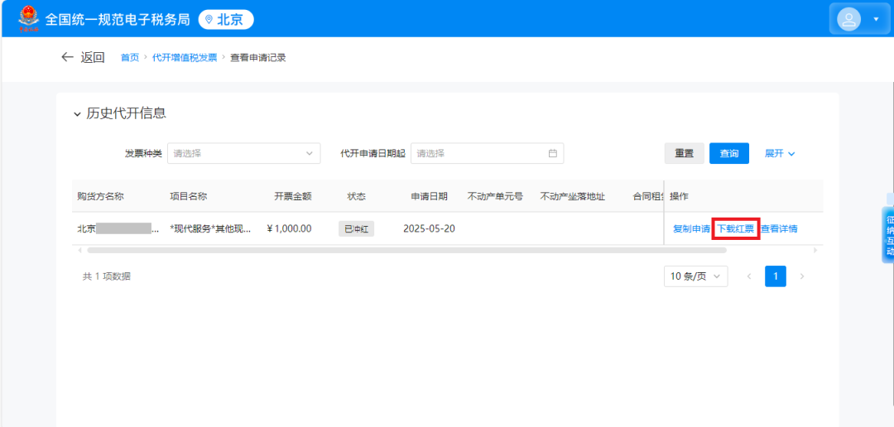Screen dimensions: 894x427
Task: Click the scrollbar right arrow
Action: point(815,250)
